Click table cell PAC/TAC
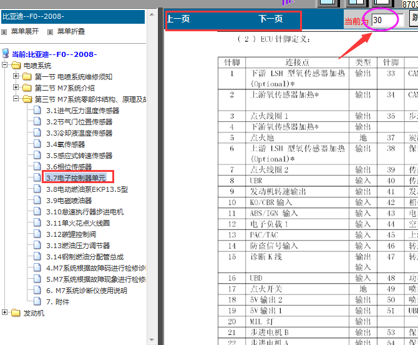418x345 pixels. pyautogui.click(x=297, y=235)
